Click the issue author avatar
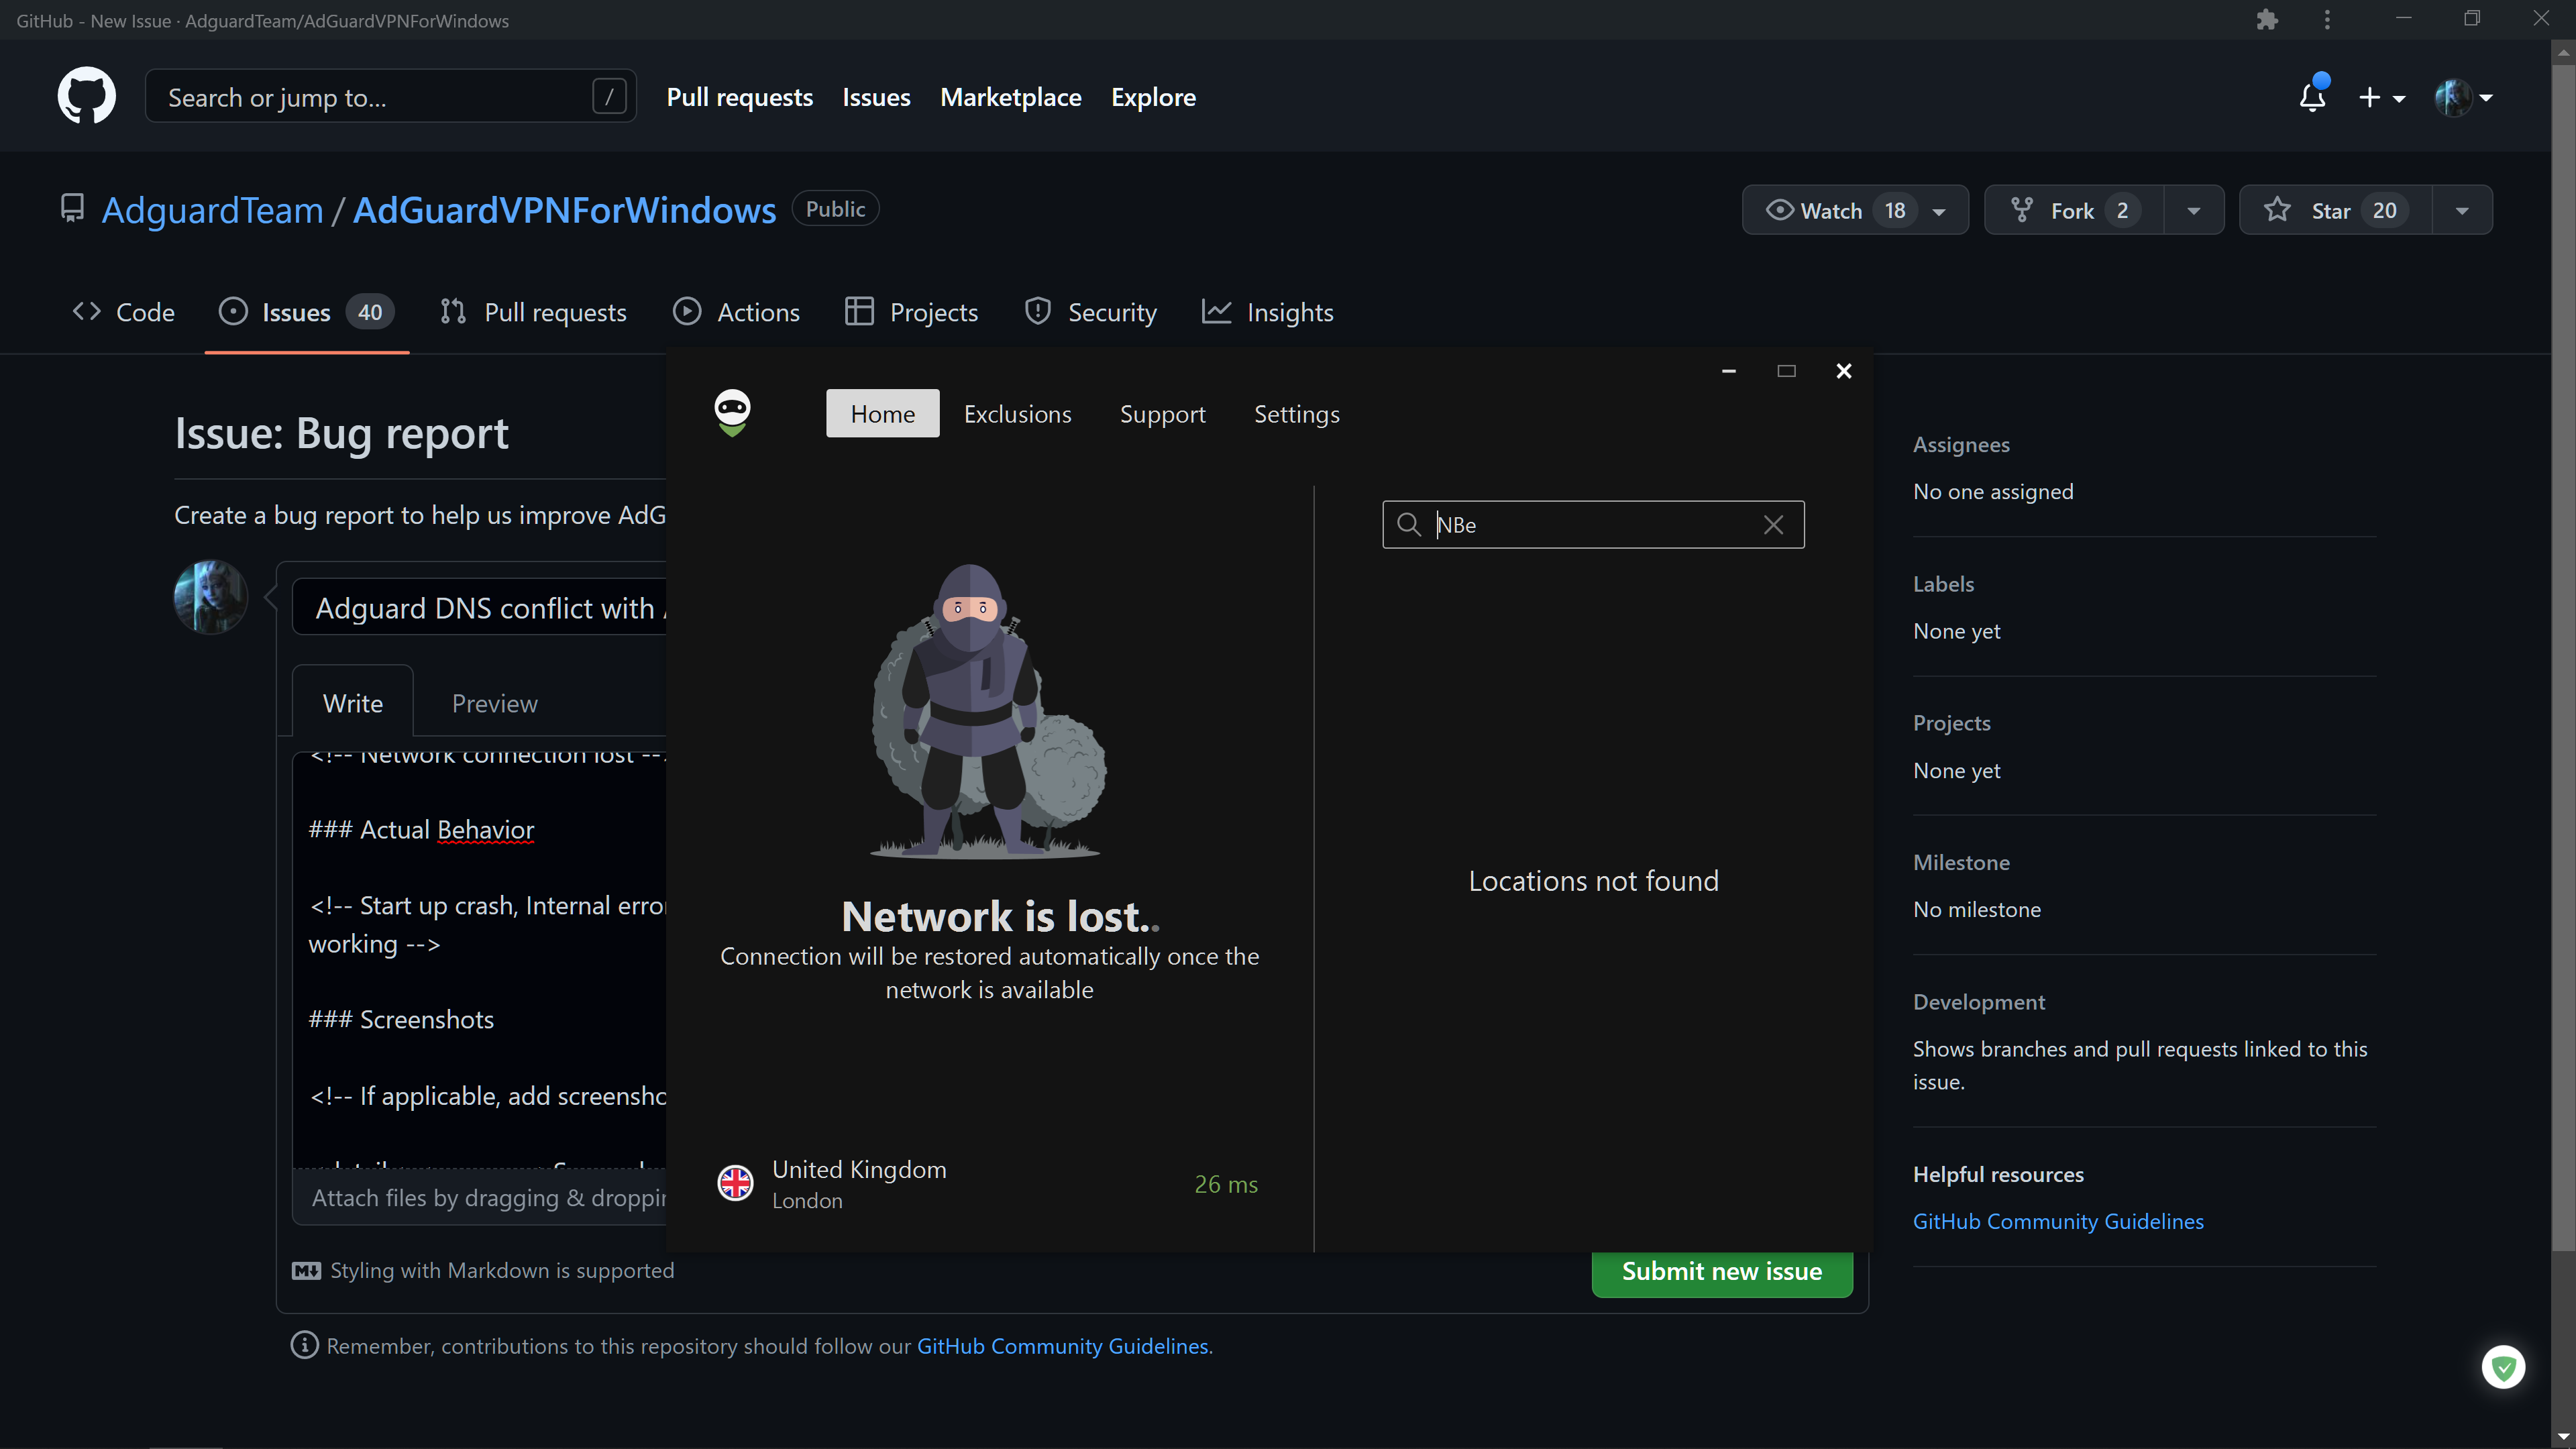Screen dimensions: 2576x1449 [x=210, y=597]
